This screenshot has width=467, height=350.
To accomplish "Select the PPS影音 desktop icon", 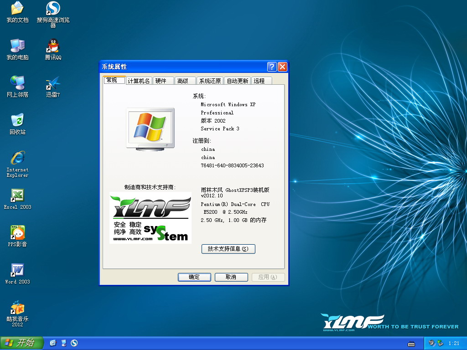I will [x=17, y=233].
